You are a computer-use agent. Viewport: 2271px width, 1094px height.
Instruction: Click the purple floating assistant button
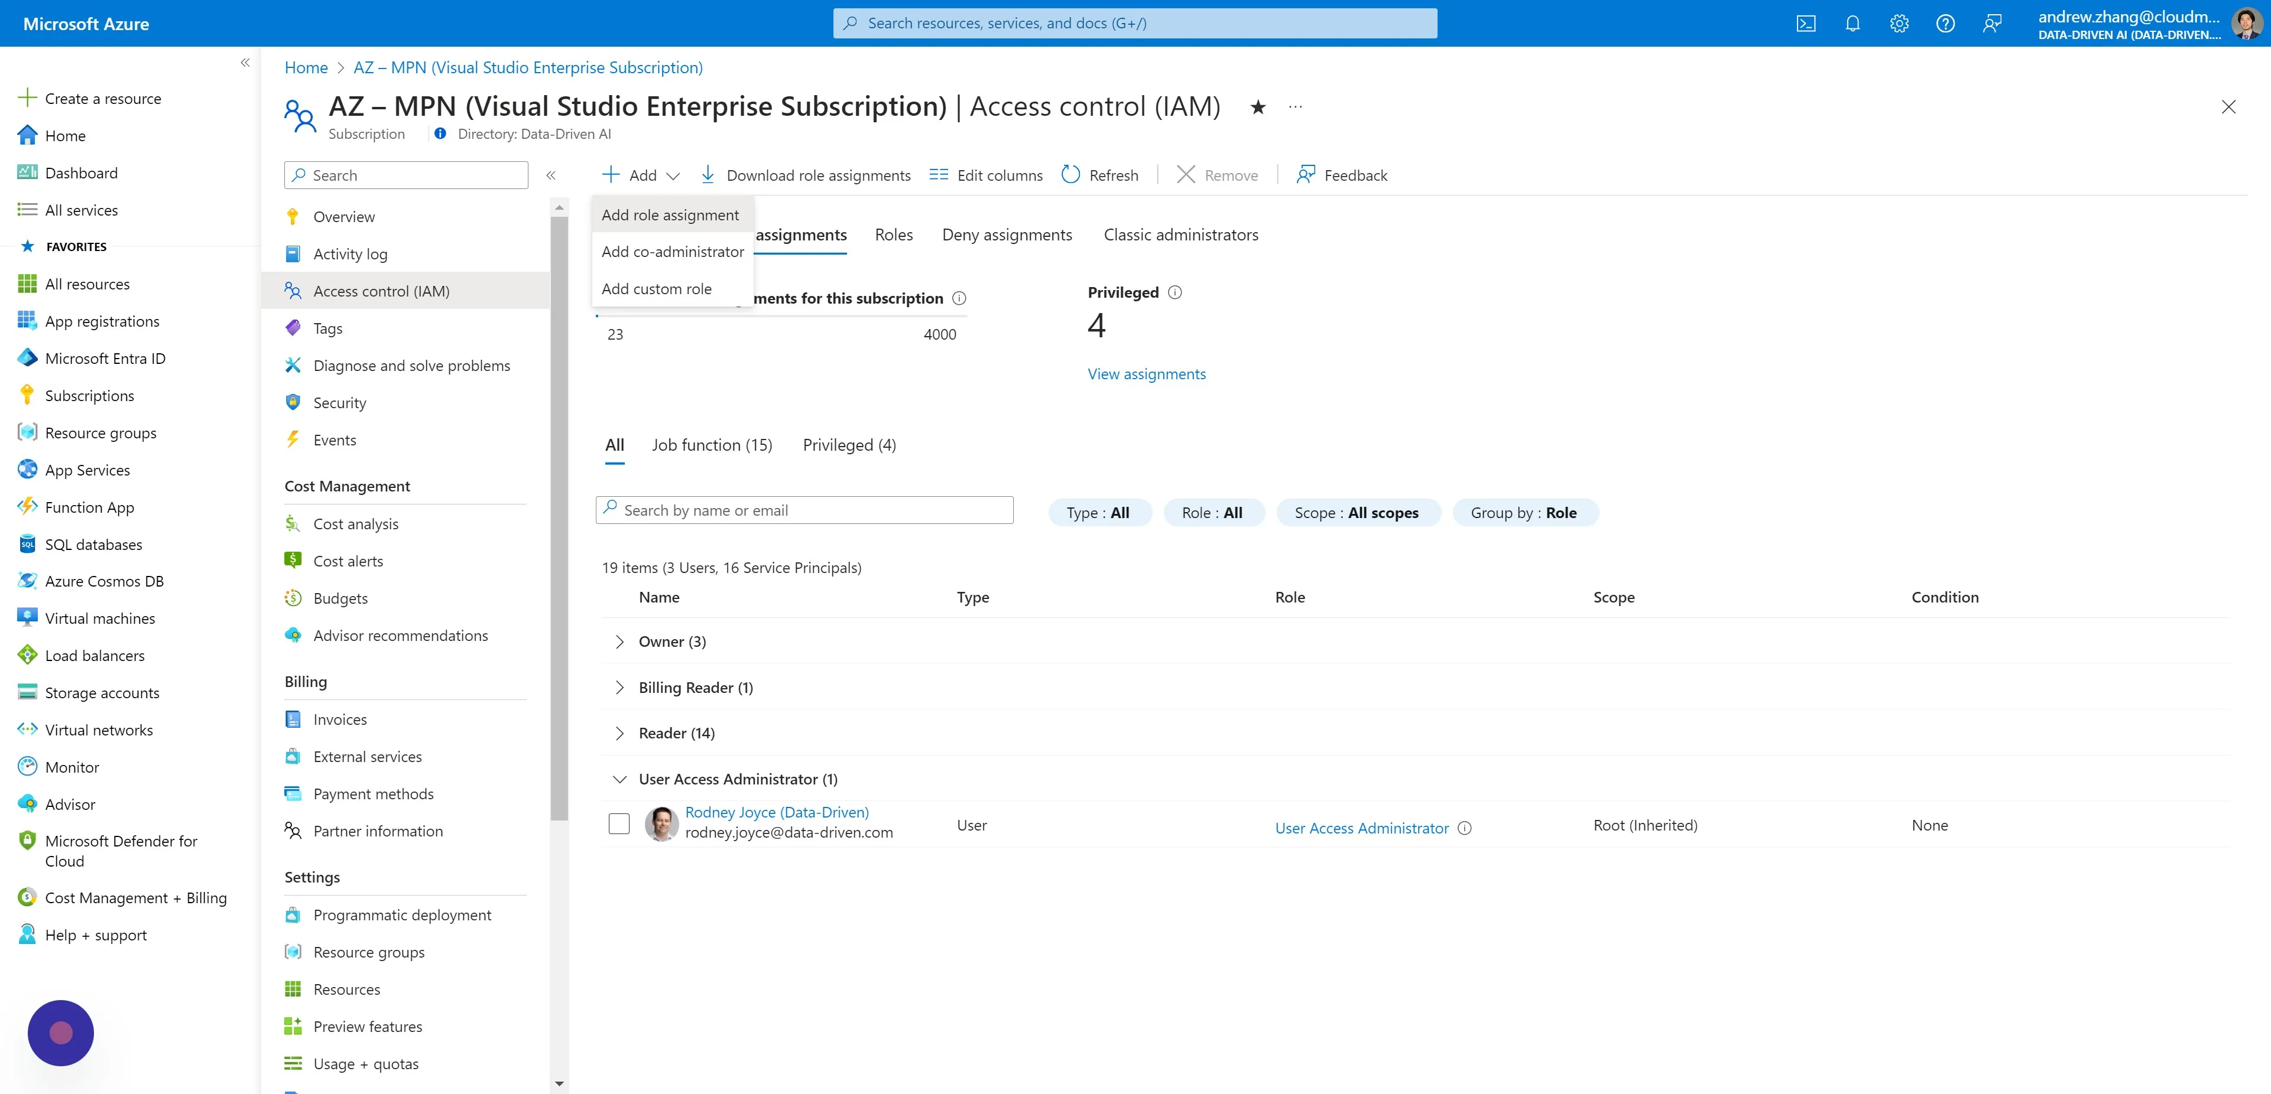pos(61,1033)
